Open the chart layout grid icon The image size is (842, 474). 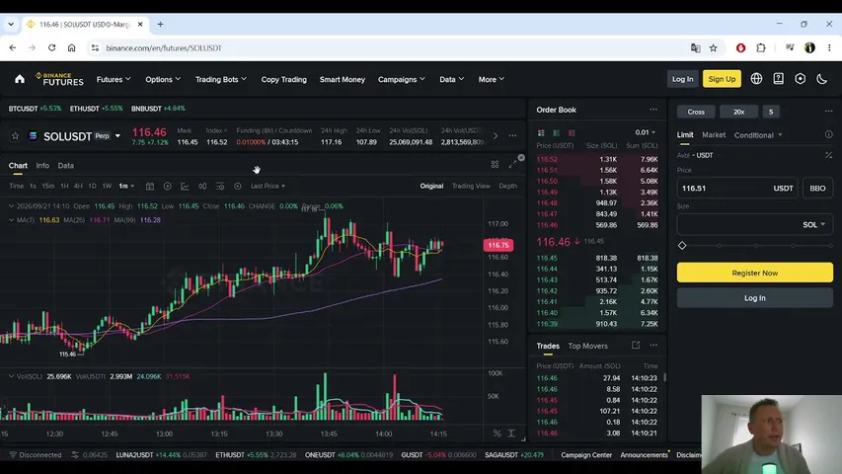(495, 165)
